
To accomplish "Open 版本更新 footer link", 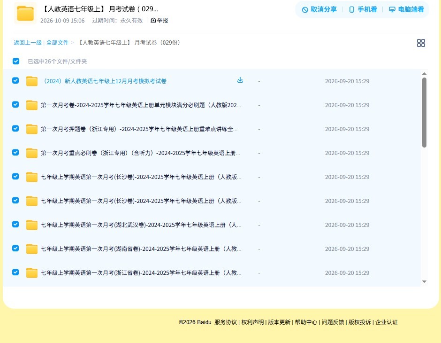I will tap(279, 322).
